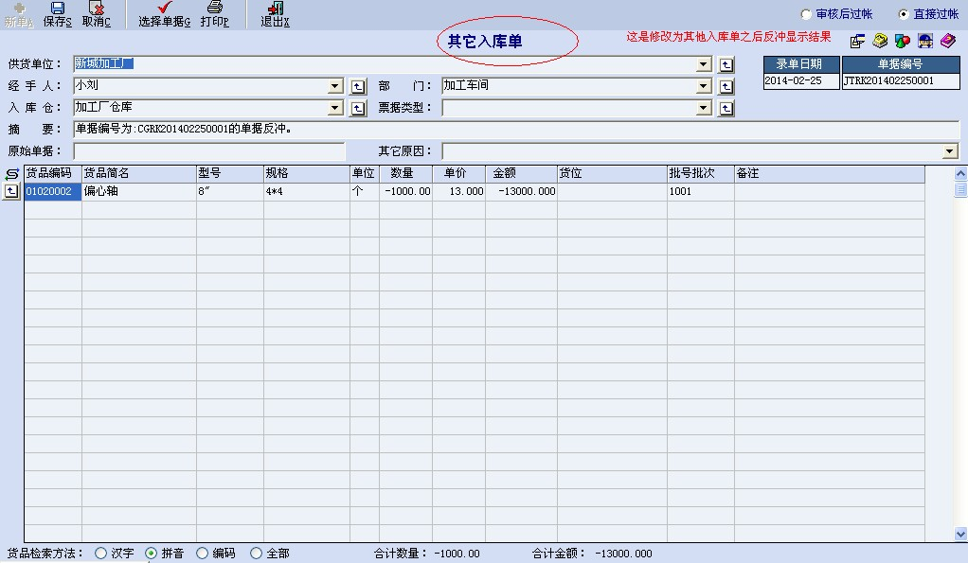Screen dimensions: 968x563
Task: Choose 编码 as the goods search method
Action: (x=203, y=554)
